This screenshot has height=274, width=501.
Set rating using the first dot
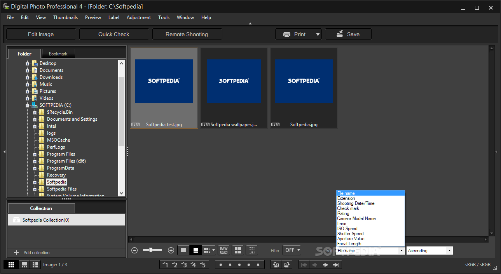click(x=221, y=265)
